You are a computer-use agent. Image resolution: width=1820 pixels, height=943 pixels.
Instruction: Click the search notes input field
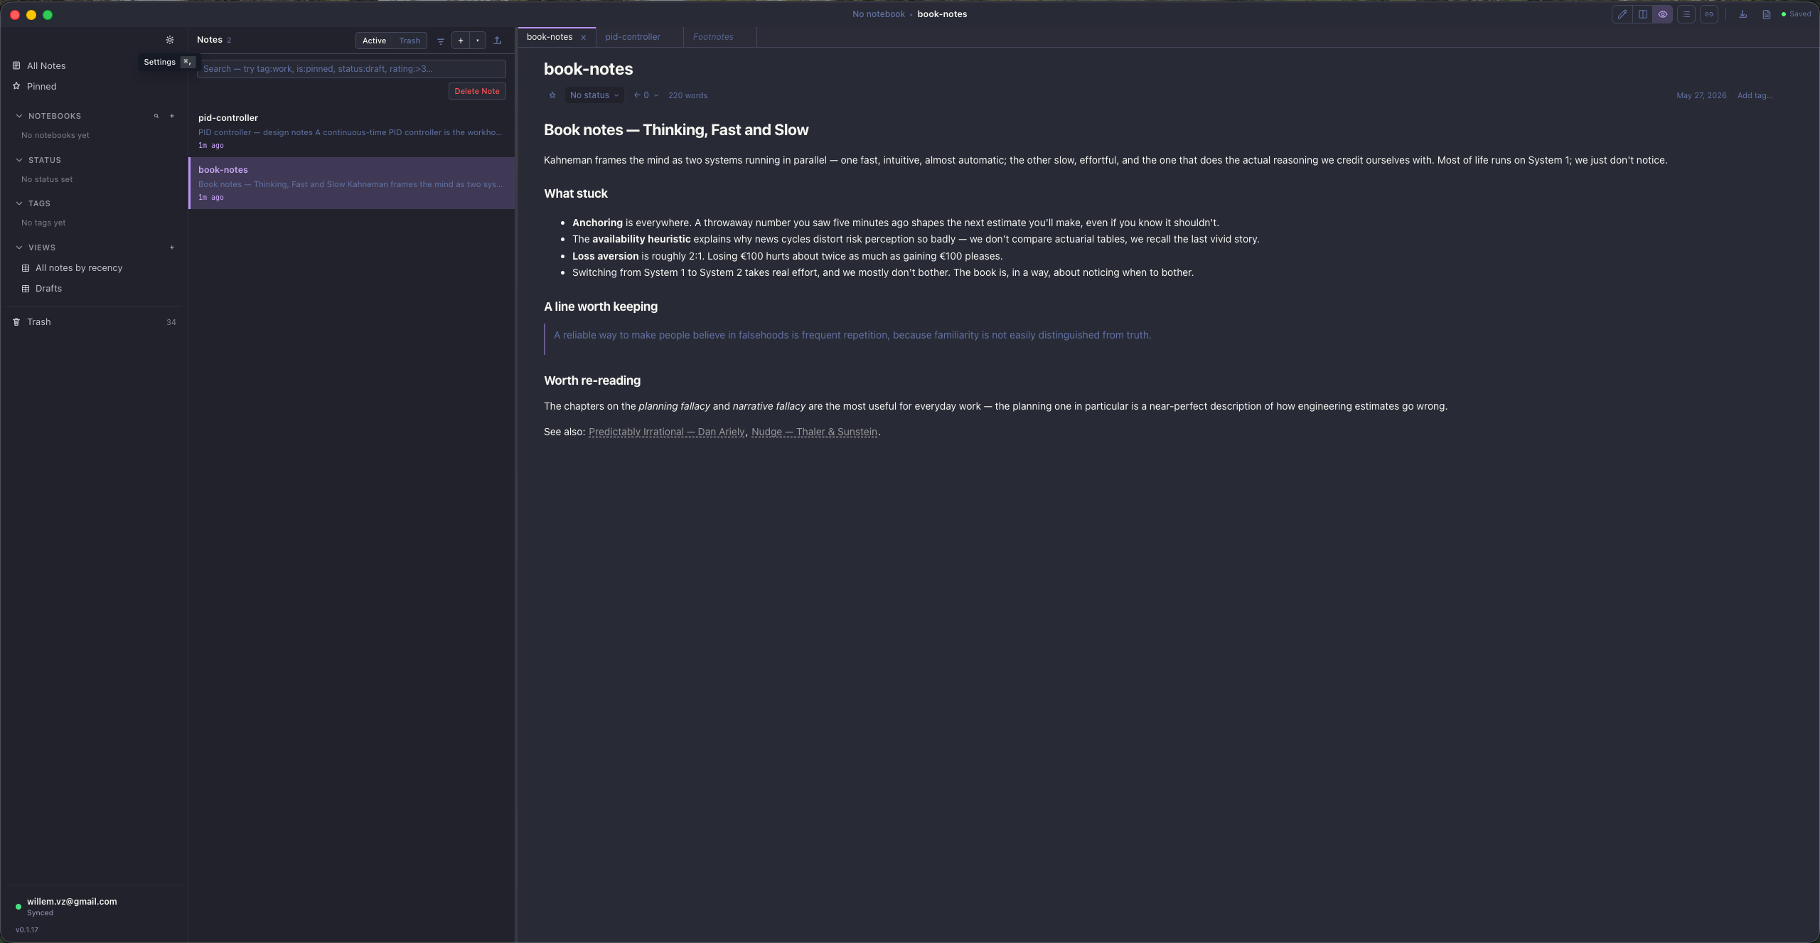351,69
